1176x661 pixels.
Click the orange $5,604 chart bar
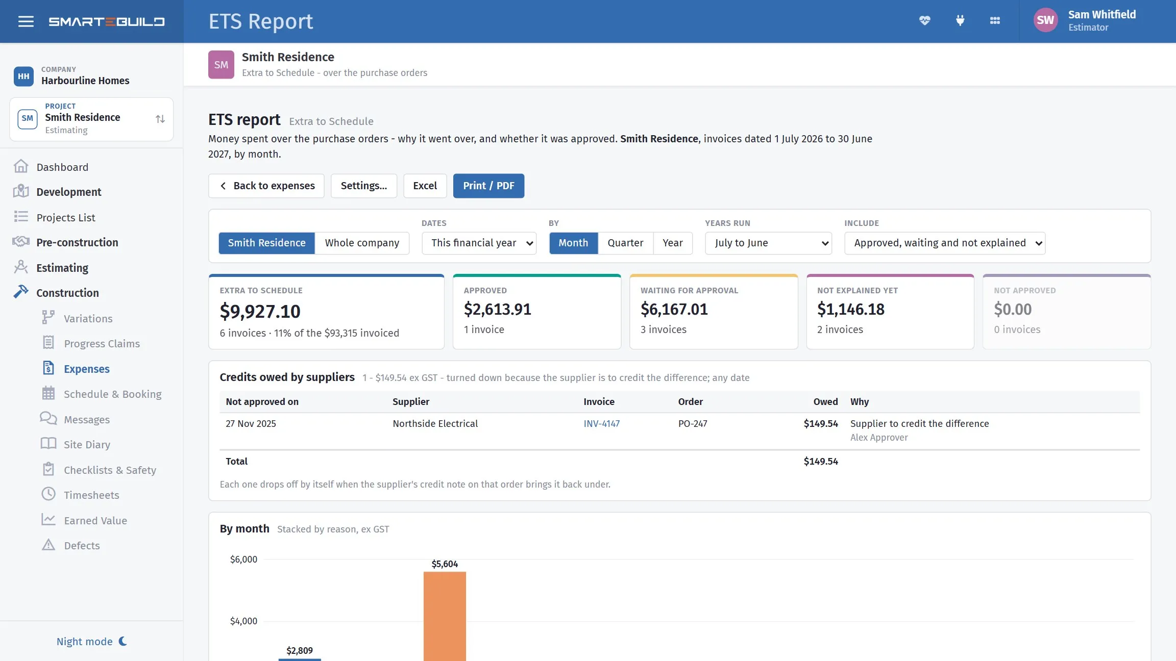click(x=445, y=616)
